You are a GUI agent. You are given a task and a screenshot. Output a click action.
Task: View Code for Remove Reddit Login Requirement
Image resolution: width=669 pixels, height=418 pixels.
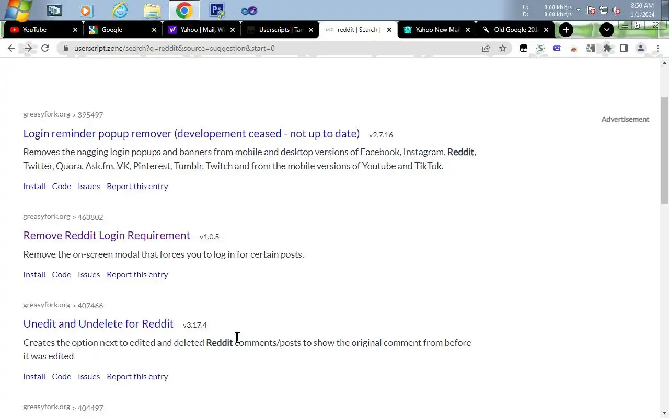(61, 274)
